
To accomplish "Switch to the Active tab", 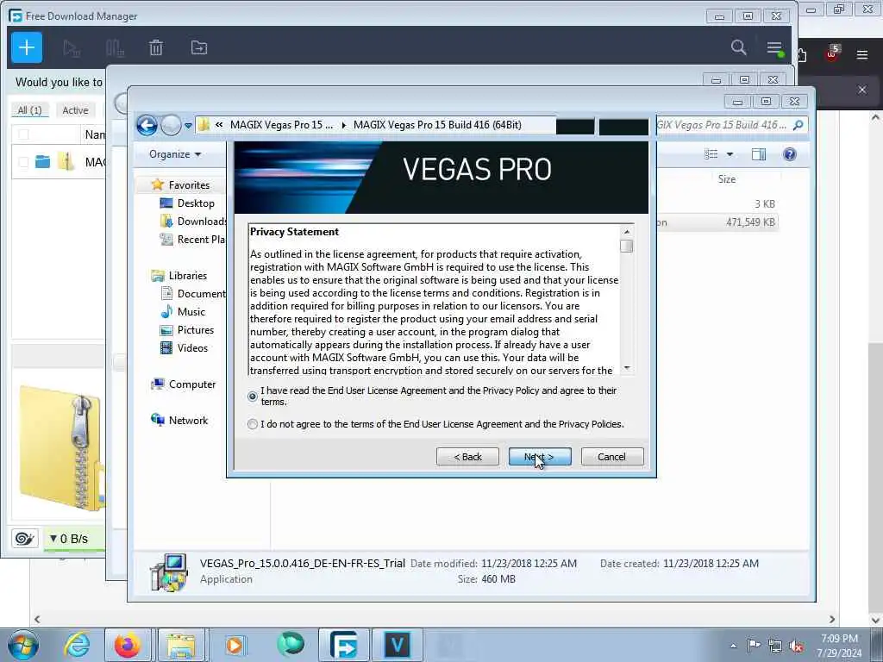I will [x=75, y=110].
